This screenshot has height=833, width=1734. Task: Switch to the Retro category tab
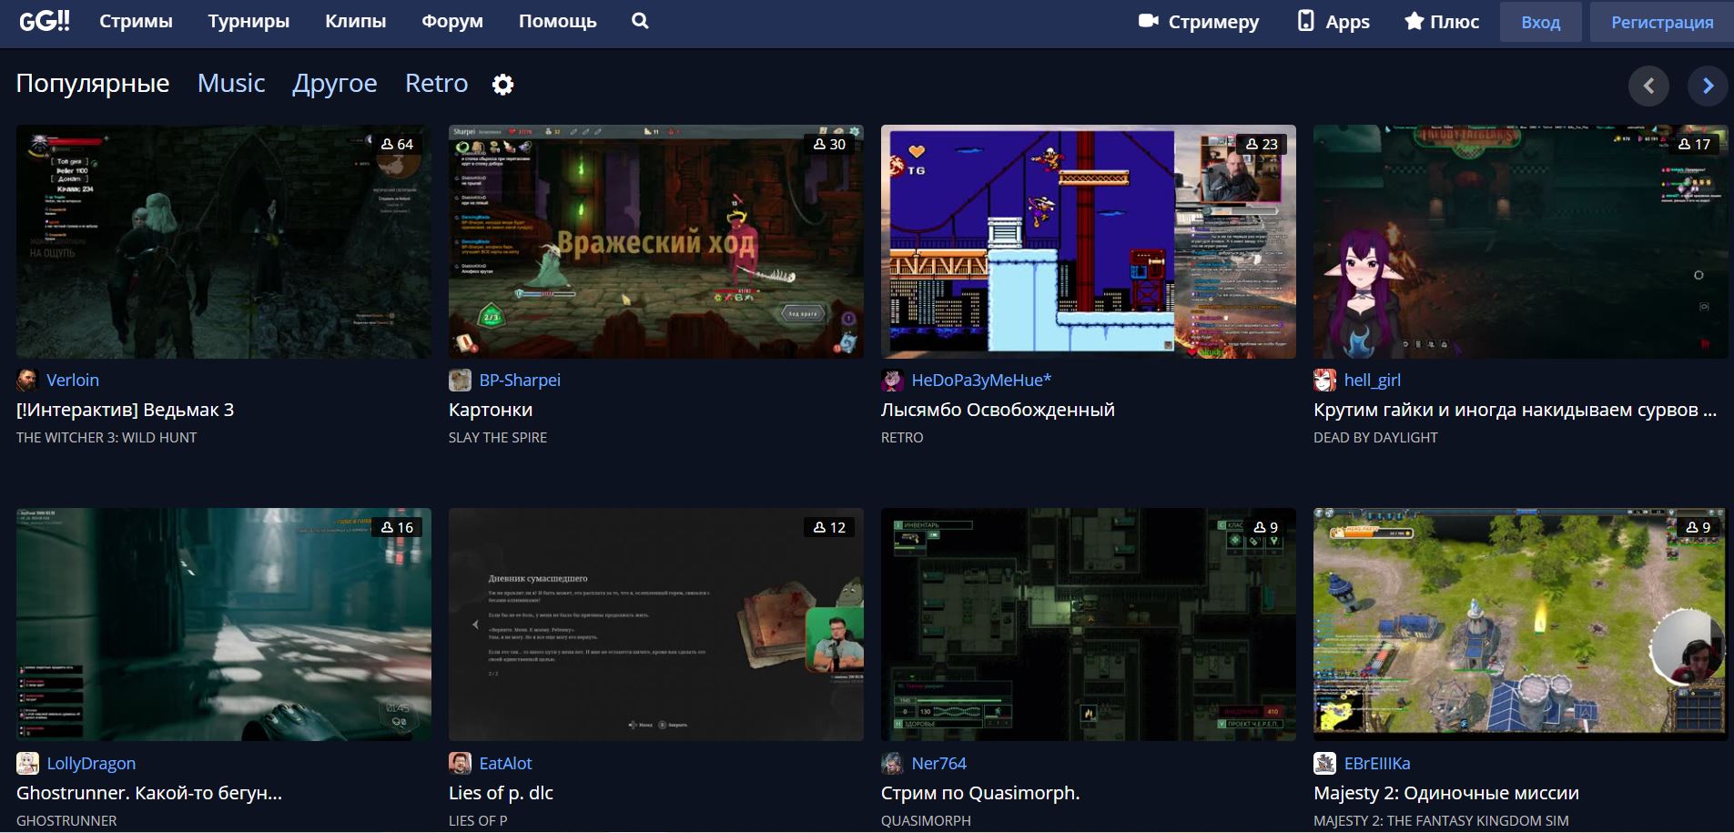(436, 84)
